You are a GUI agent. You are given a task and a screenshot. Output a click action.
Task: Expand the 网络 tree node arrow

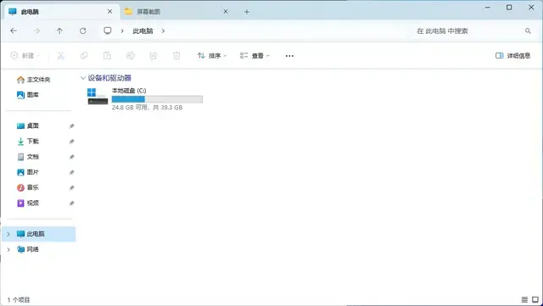pyautogui.click(x=8, y=249)
